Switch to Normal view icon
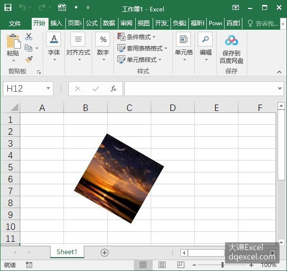The image size is (287, 271). (143, 265)
